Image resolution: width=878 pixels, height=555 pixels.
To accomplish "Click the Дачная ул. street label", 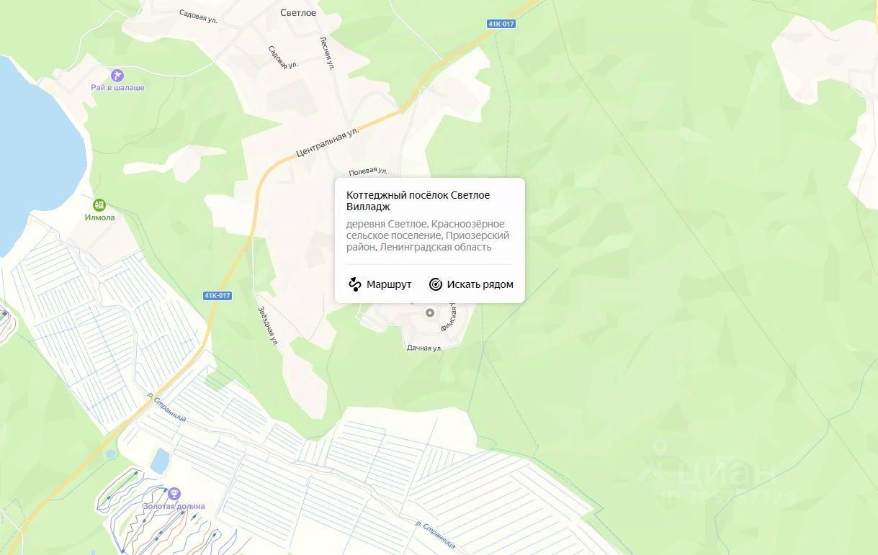I will [424, 348].
